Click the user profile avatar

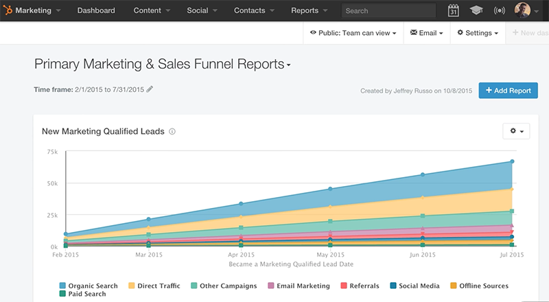pos(523,11)
